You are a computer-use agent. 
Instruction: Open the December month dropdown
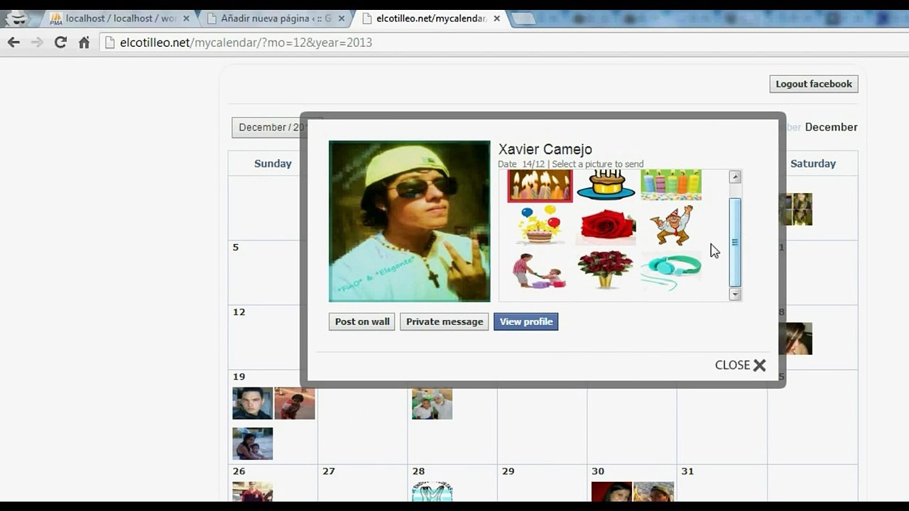pyautogui.click(x=270, y=127)
